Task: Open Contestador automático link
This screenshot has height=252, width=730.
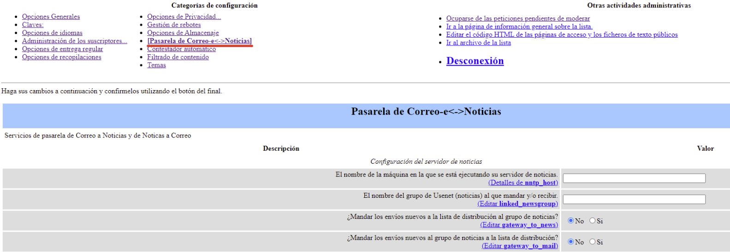Action: point(181,49)
